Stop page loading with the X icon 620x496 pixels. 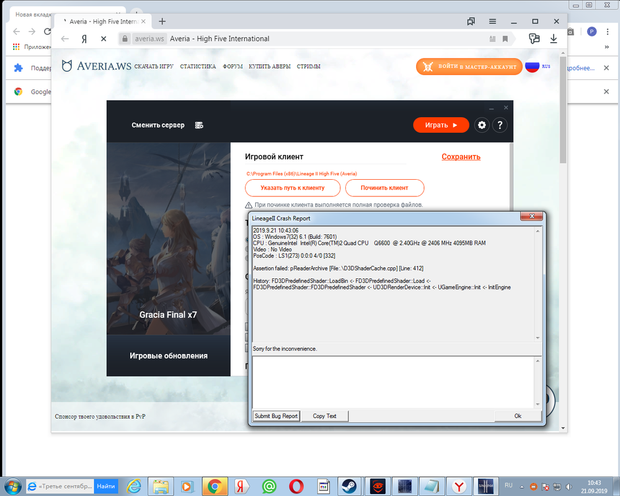(x=103, y=38)
